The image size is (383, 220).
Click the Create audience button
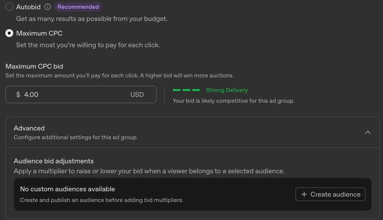330,194
